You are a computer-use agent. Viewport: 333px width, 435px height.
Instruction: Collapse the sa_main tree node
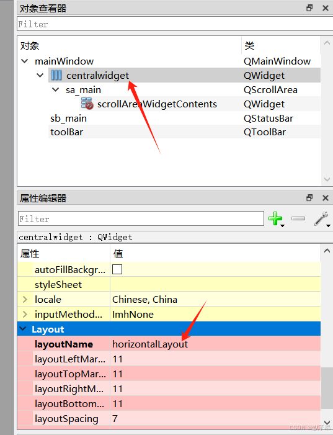click(x=56, y=89)
